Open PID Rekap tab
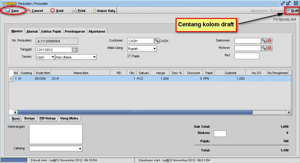This screenshot has width=300, height=163. [47, 118]
